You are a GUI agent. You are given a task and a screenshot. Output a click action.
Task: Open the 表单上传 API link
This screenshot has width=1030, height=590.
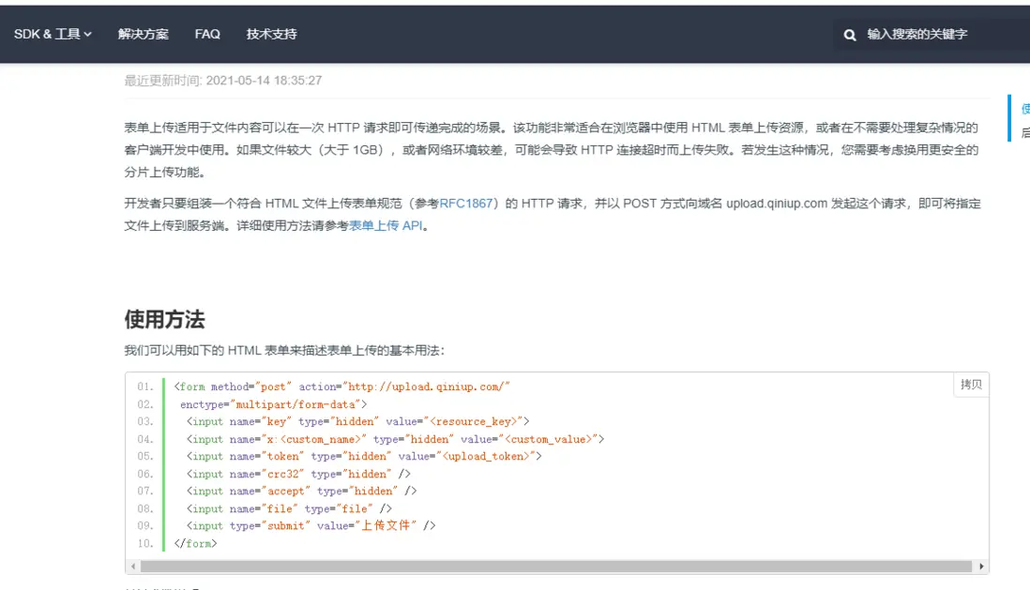[x=386, y=225]
